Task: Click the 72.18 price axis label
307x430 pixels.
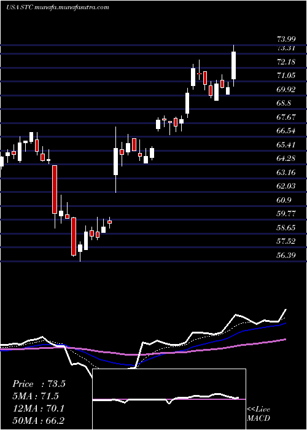Action: tap(286, 62)
